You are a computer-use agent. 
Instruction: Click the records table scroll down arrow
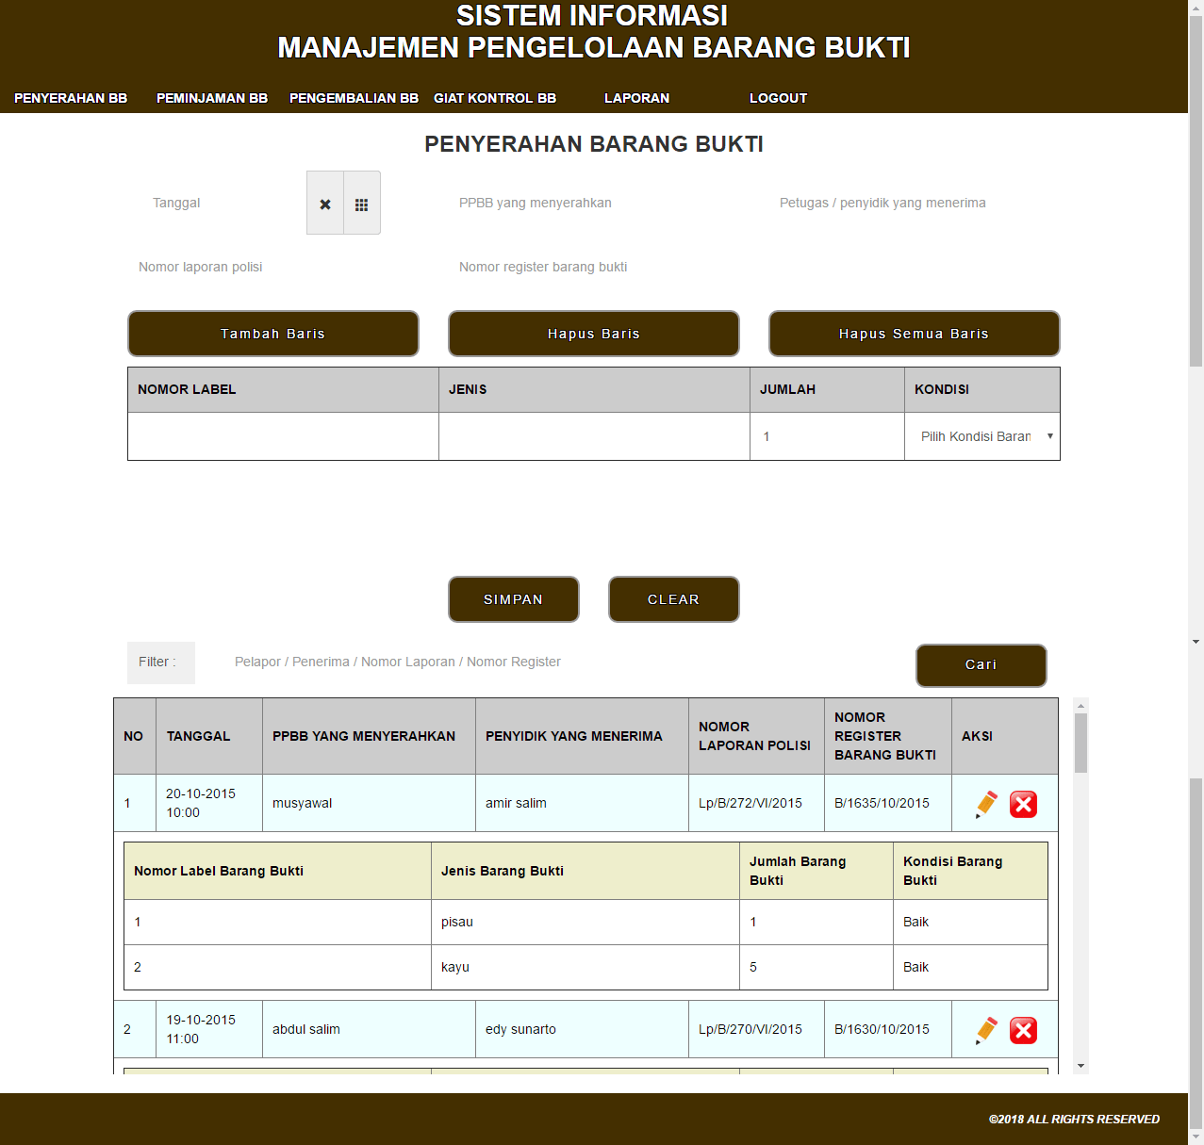tap(1080, 1066)
